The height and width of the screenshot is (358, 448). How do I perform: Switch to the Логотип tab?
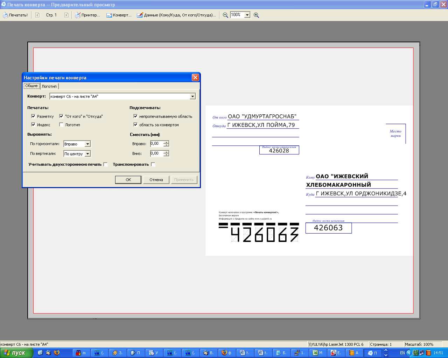pyautogui.click(x=49, y=86)
